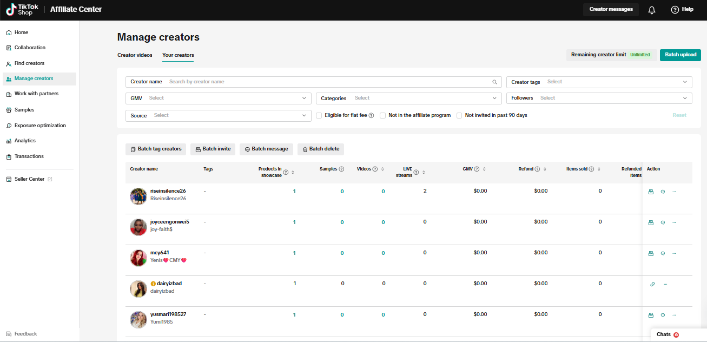Enable Eligible for flat fee checkbox
707x342 pixels.
pyautogui.click(x=319, y=115)
